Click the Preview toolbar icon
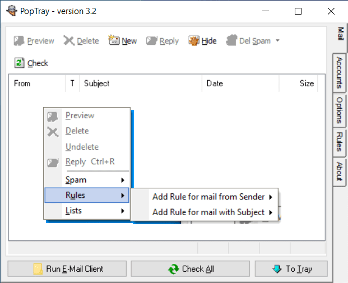The image size is (348, 283). (19, 41)
